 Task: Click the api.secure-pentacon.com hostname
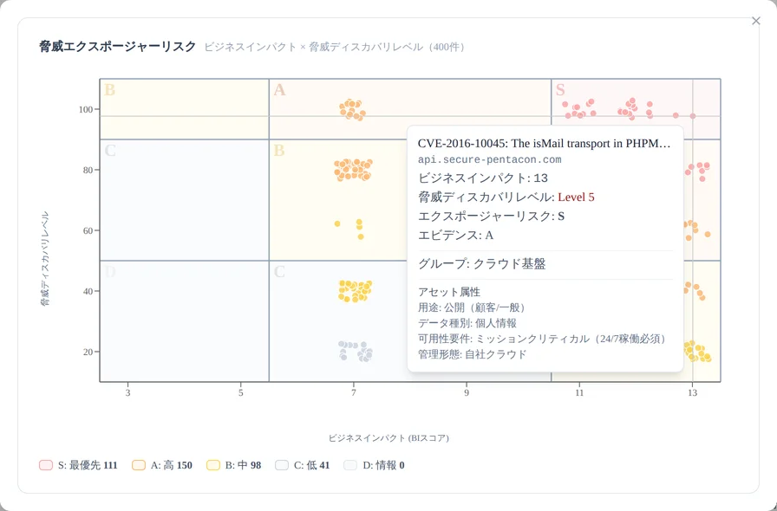[x=490, y=159]
